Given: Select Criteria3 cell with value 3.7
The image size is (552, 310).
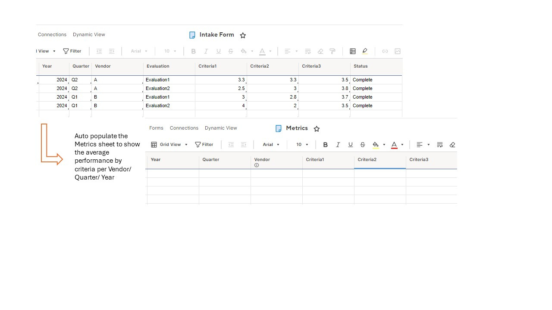Looking at the screenshot, I should [324, 97].
